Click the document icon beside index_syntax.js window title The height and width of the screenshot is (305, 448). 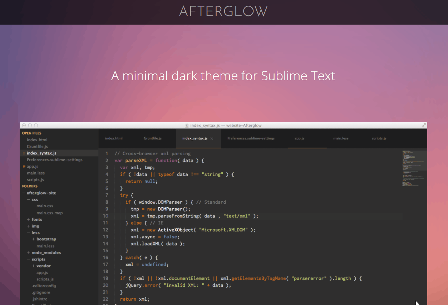tap(187, 125)
